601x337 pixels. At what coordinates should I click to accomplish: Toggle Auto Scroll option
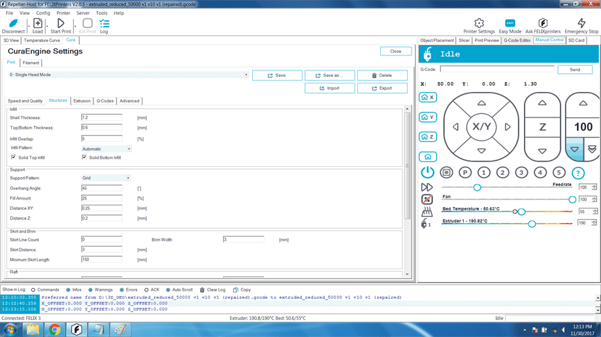168,290
